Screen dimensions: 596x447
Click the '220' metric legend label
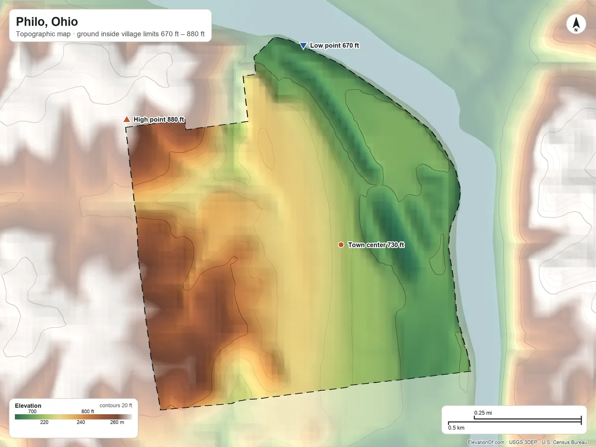click(x=44, y=423)
